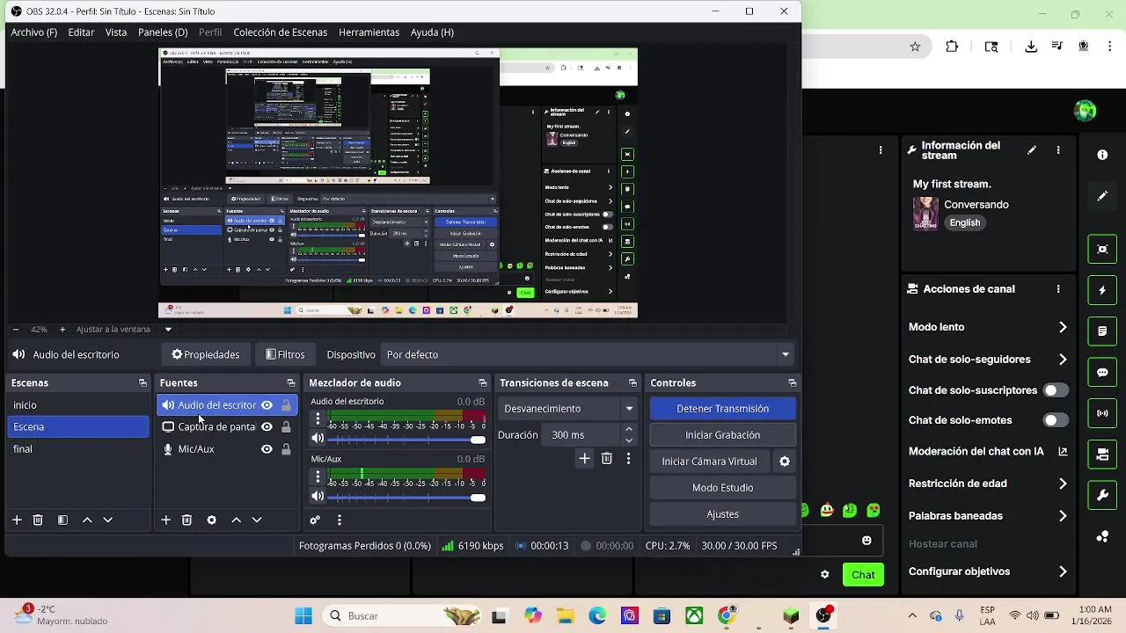This screenshot has width=1126, height=633.
Task: Pop out the Controles dock
Action: [792, 383]
